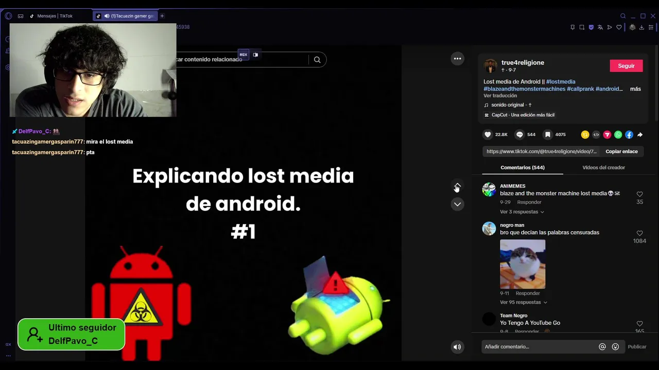The image size is (659, 370).
Task: Click the TikTok video URL text
Action: click(542, 152)
